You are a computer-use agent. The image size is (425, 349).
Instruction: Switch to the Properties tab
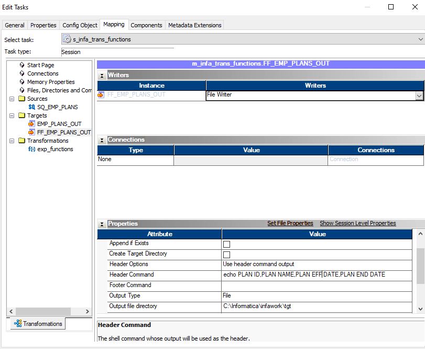tap(43, 25)
